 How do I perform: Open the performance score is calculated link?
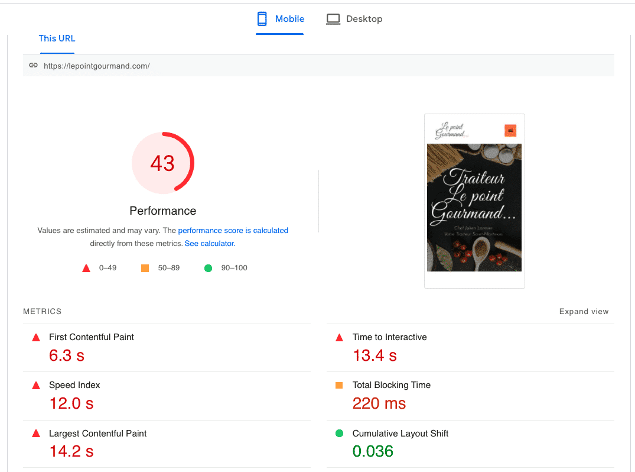point(233,230)
